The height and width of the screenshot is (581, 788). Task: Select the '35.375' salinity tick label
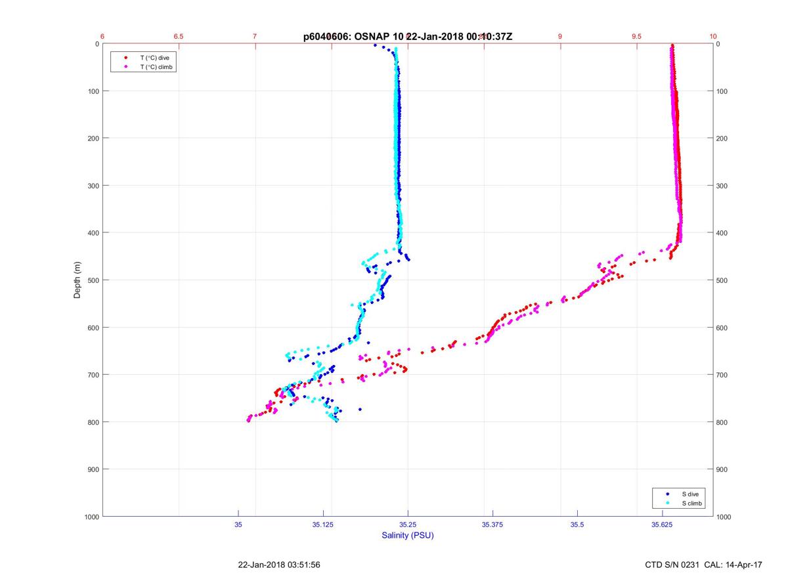click(x=492, y=525)
